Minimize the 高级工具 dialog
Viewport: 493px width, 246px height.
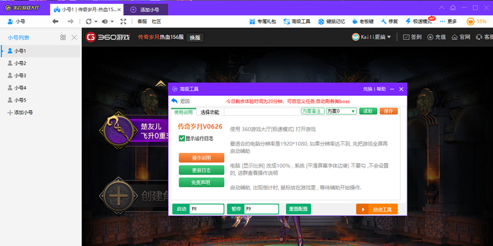[x=392, y=89]
